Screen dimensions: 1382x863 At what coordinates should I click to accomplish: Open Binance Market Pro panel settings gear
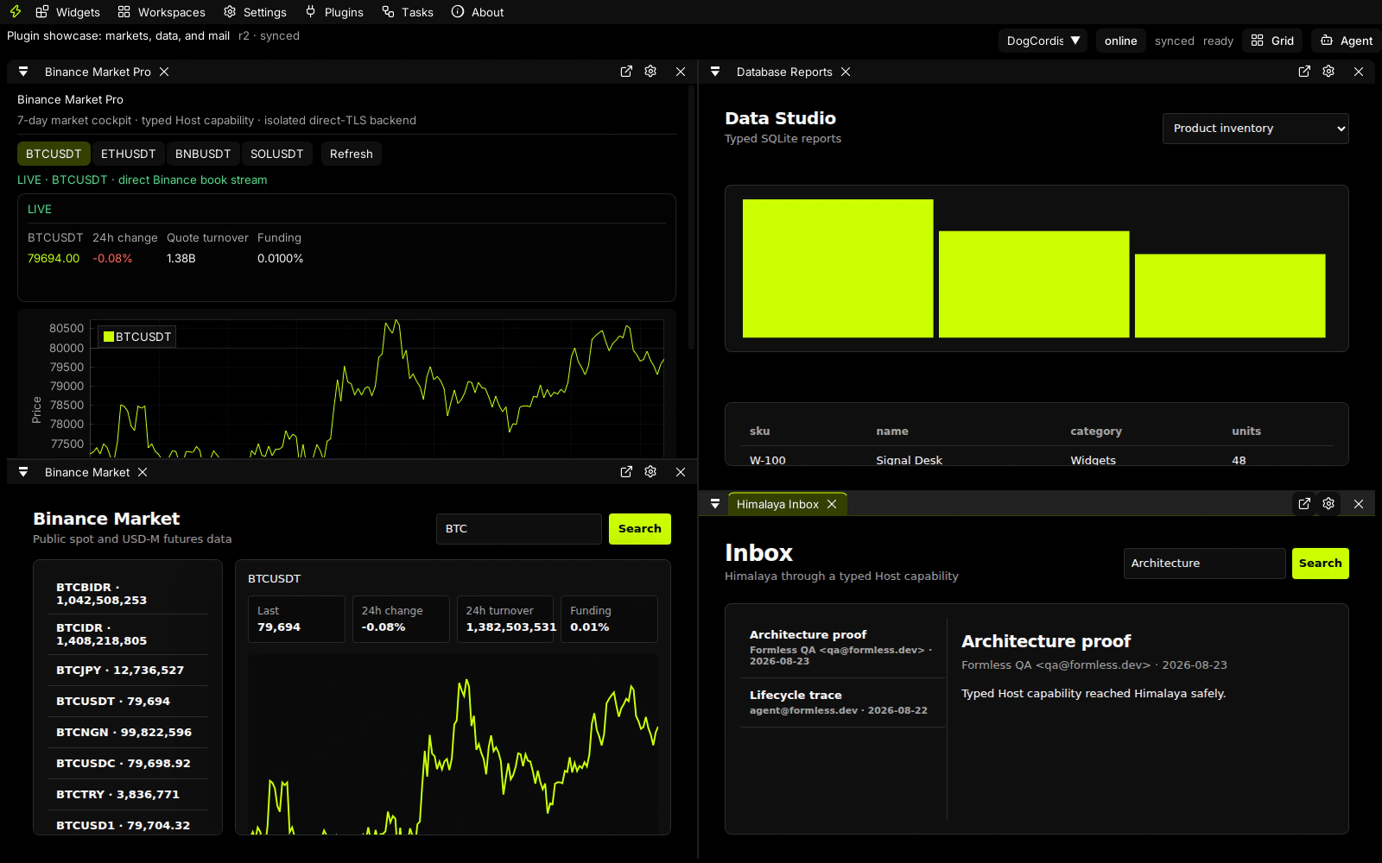(650, 72)
